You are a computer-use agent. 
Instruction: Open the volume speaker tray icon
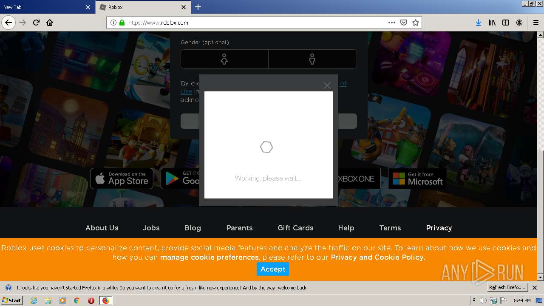(483, 300)
